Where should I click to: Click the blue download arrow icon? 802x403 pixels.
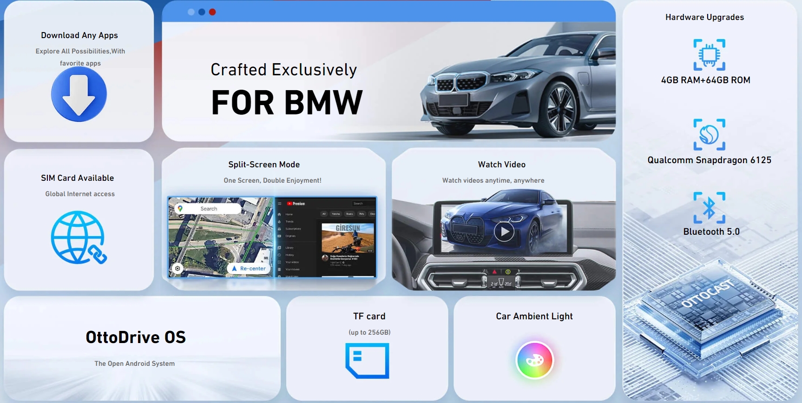click(79, 94)
